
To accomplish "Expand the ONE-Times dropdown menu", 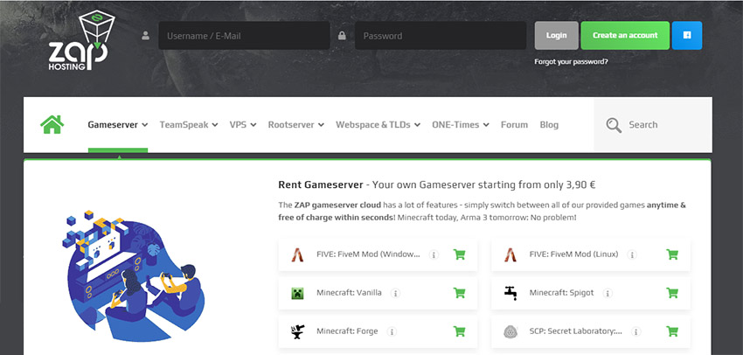I will tap(461, 125).
